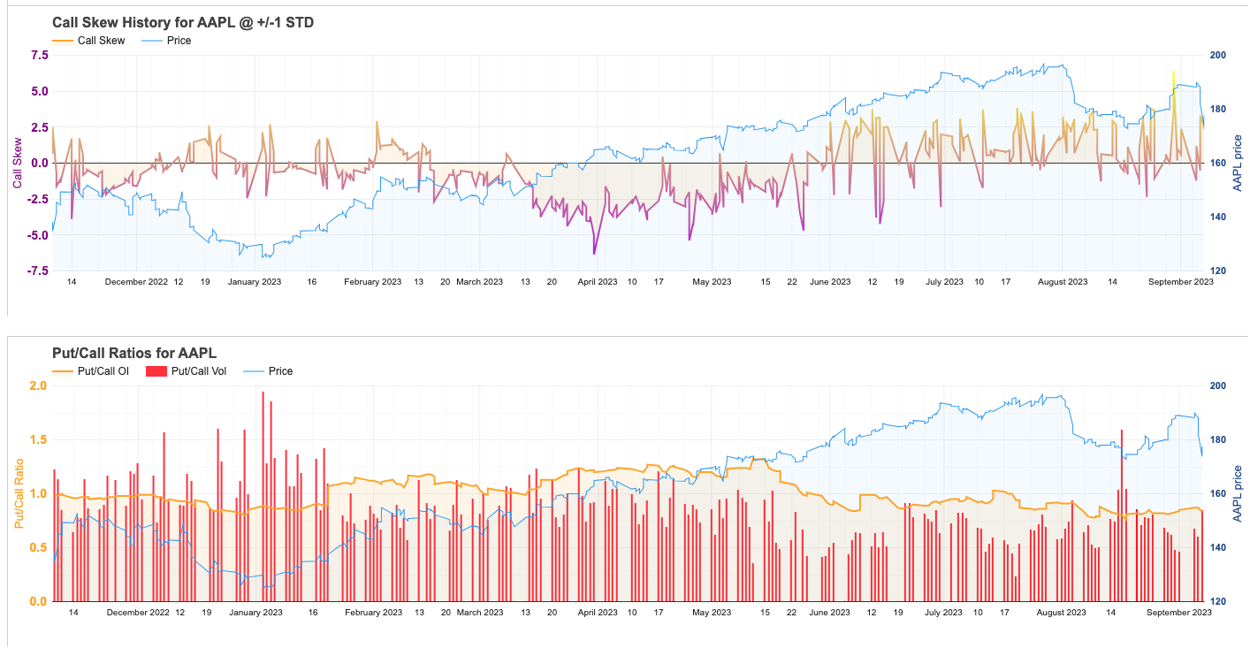Toggle Price legend in Call Skew chart
The width and height of the screenshot is (1250, 656).
165,41
